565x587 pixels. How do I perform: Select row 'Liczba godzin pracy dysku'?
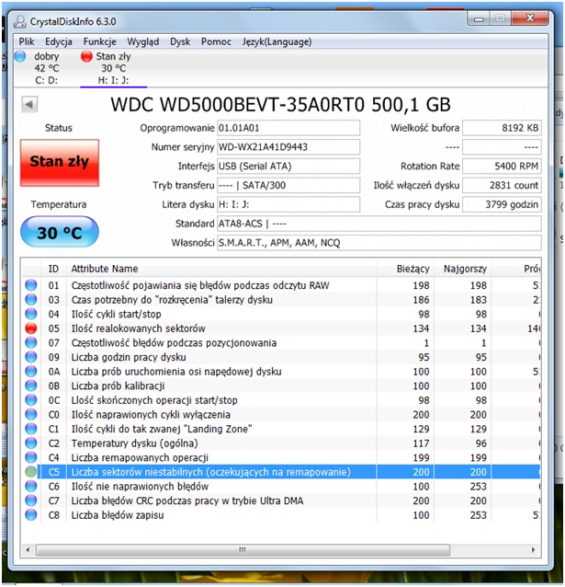[281, 357]
